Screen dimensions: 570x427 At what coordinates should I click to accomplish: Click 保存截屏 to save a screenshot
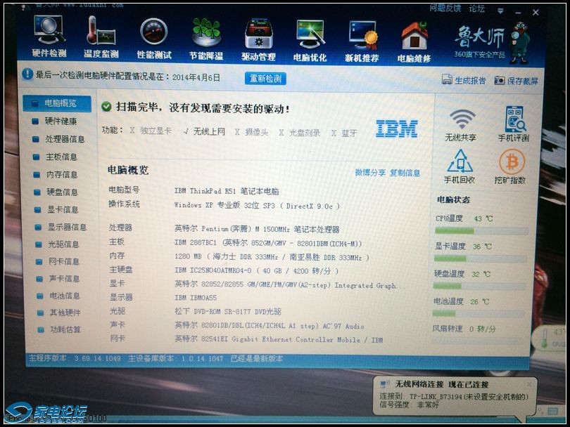[517, 81]
